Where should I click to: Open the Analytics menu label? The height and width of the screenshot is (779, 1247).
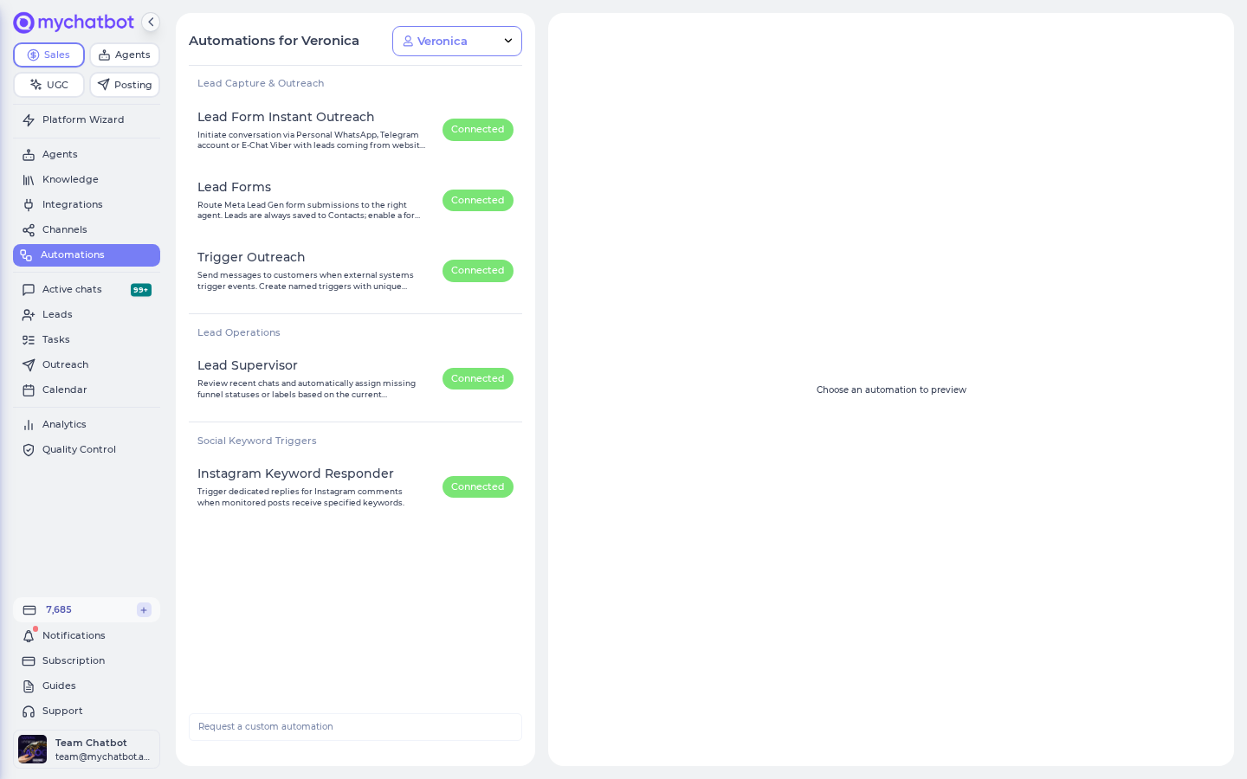click(x=64, y=425)
